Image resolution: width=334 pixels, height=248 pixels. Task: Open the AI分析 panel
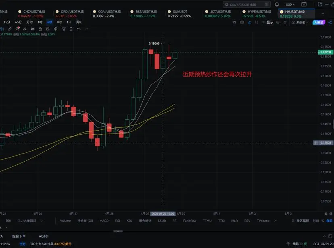(44, 236)
